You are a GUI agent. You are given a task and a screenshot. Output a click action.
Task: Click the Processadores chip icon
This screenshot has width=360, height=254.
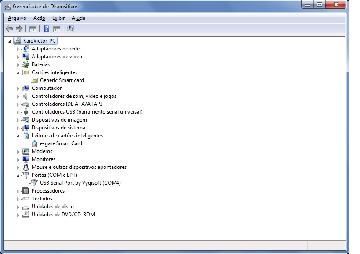(25, 190)
